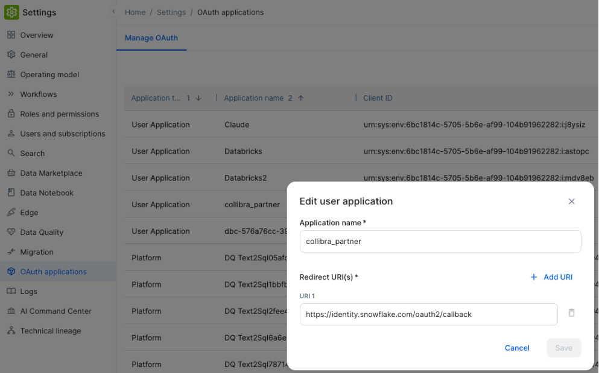Screen dimensions: 599x373
Task: Click the Add URI link
Action: [x=558, y=277]
